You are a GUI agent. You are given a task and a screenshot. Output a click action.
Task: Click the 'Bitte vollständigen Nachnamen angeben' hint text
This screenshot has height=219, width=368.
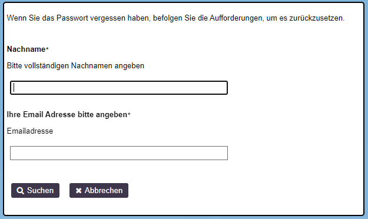coord(75,66)
